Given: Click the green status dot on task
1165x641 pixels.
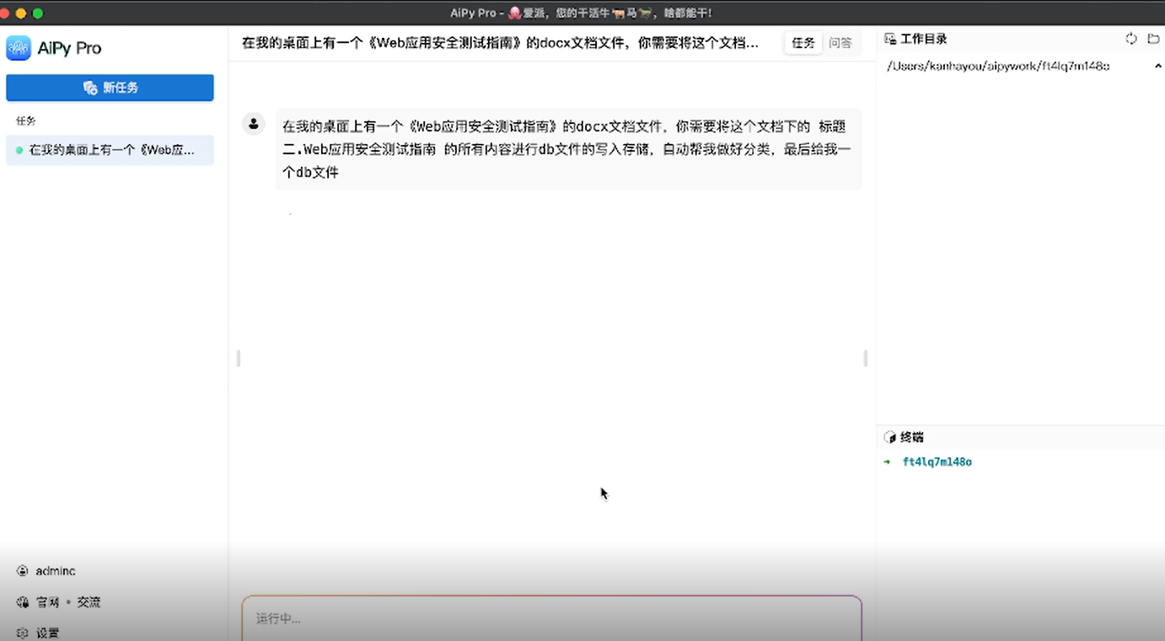Looking at the screenshot, I should (x=19, y=150).
